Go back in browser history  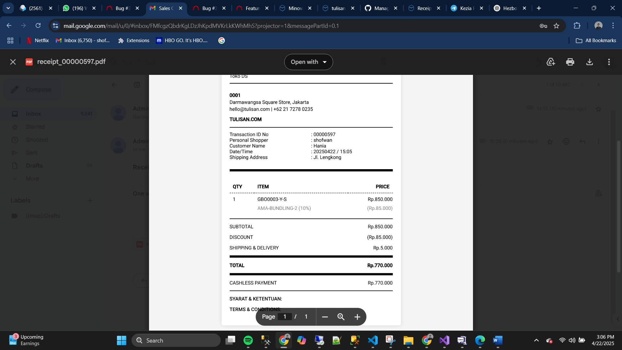pos(9,26)
